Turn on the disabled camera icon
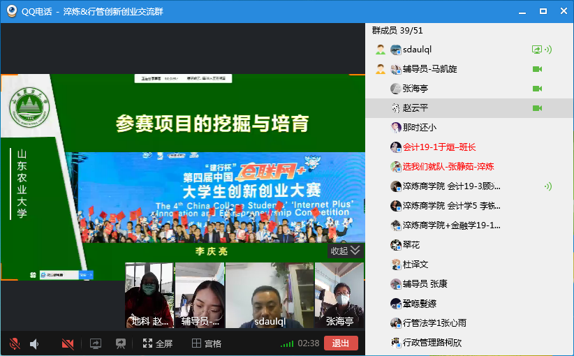The image size is (574, 356). [68, 343]
